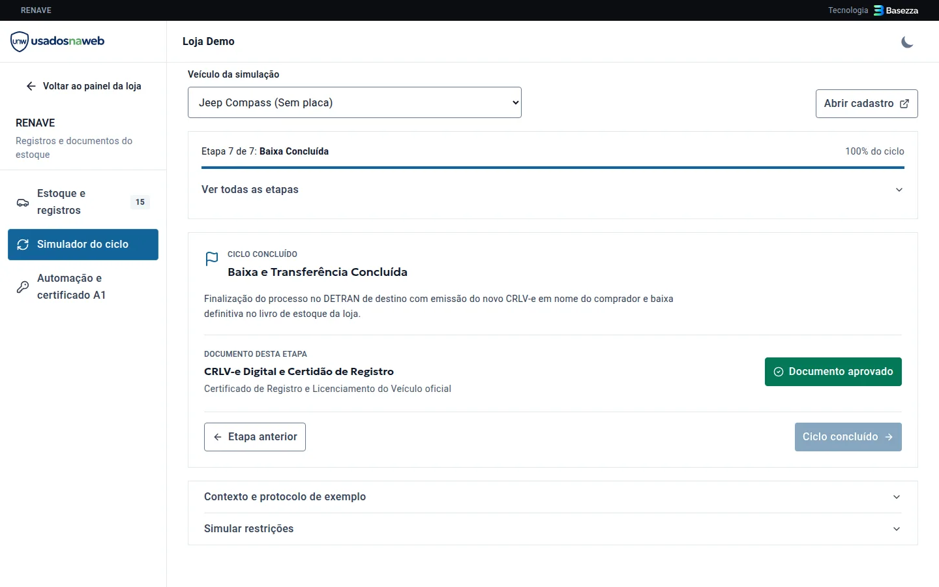Expand the Simular restrições section

[x=553, y=529]
